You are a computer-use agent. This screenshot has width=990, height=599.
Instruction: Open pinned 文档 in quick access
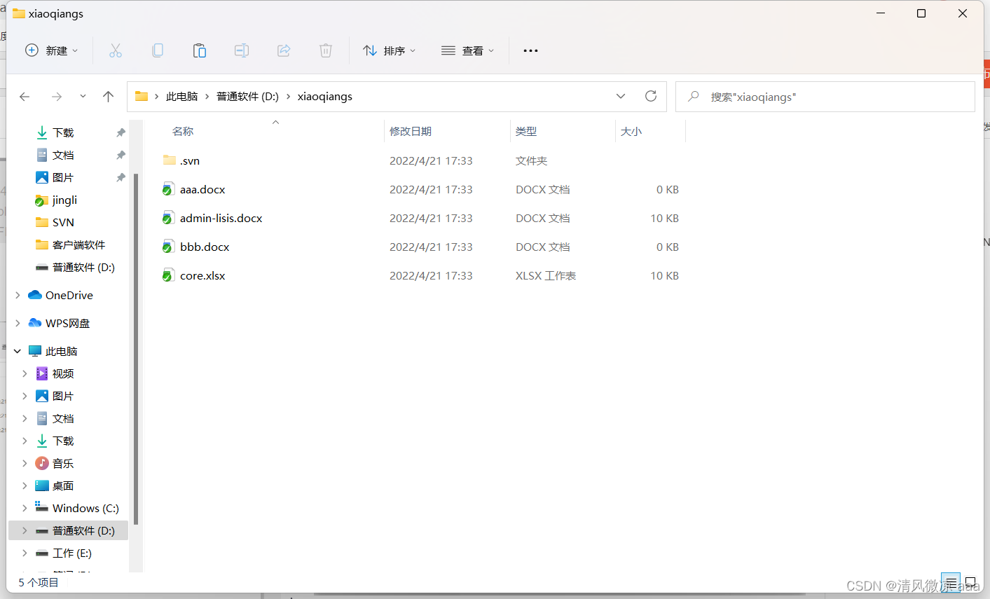63,155
